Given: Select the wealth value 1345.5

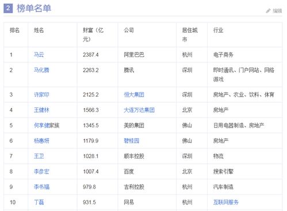Looking at the screenshot, I should point(91,125).
